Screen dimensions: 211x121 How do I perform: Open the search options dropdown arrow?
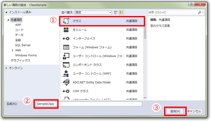tap(203, 12)
